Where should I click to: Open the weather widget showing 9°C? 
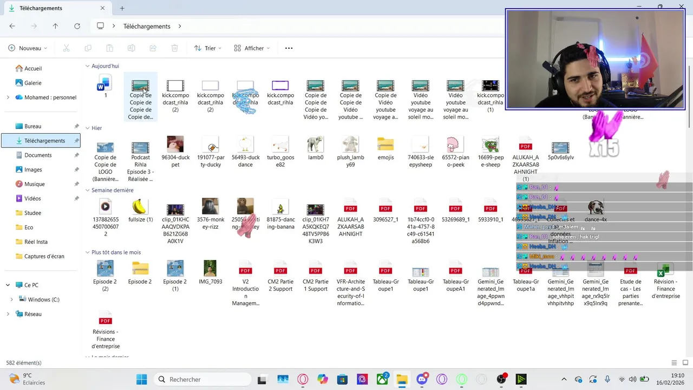point(28,379)
